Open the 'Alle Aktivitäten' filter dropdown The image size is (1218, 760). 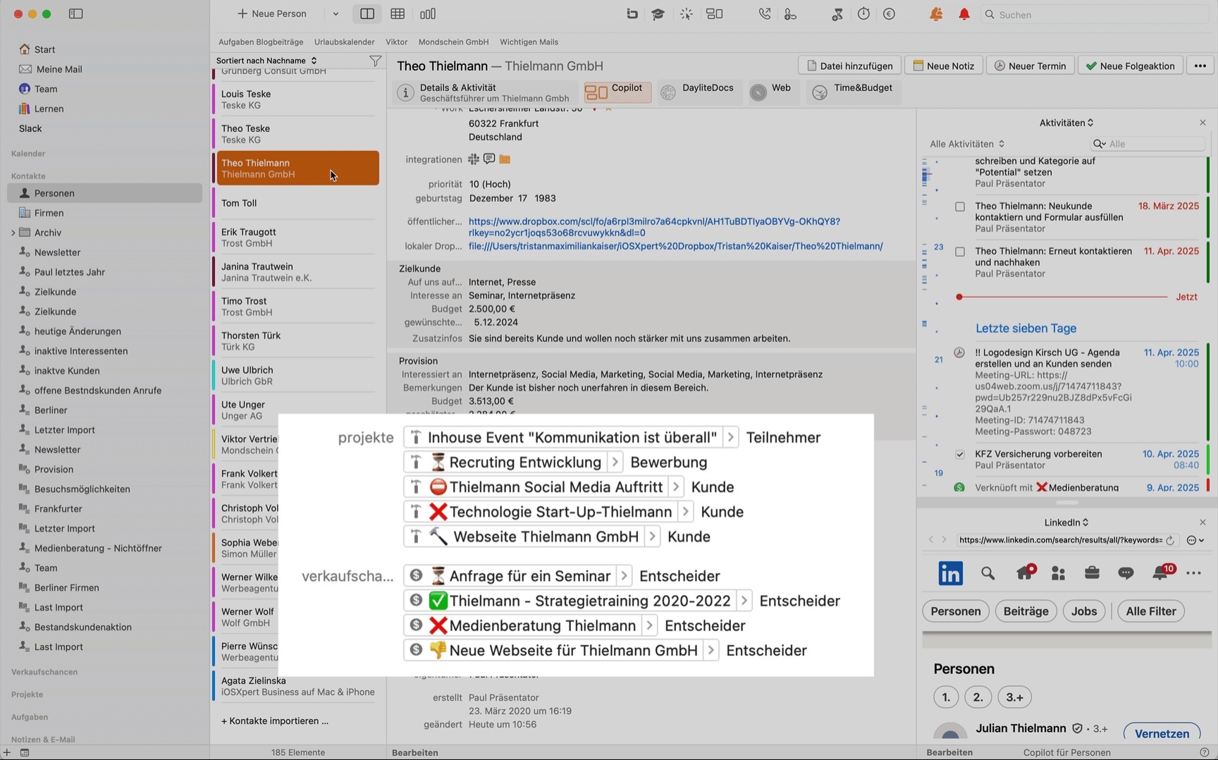tap(967, 144)
